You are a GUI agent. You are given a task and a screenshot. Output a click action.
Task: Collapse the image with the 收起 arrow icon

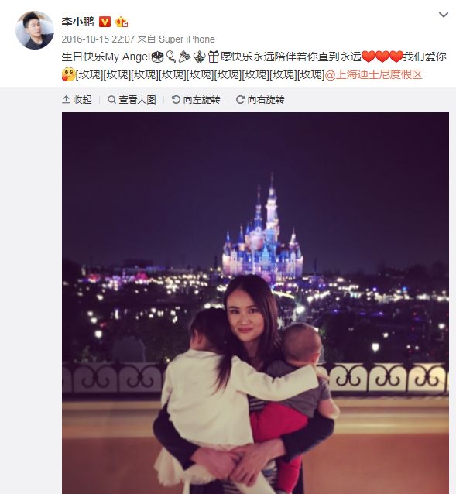pyautogui.click(x=66, y=100)
